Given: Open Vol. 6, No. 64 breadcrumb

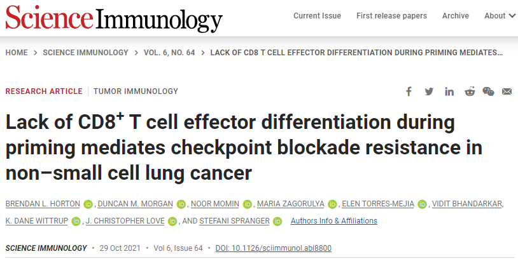Looking at the screenshot, I should [x=169, y=53].
